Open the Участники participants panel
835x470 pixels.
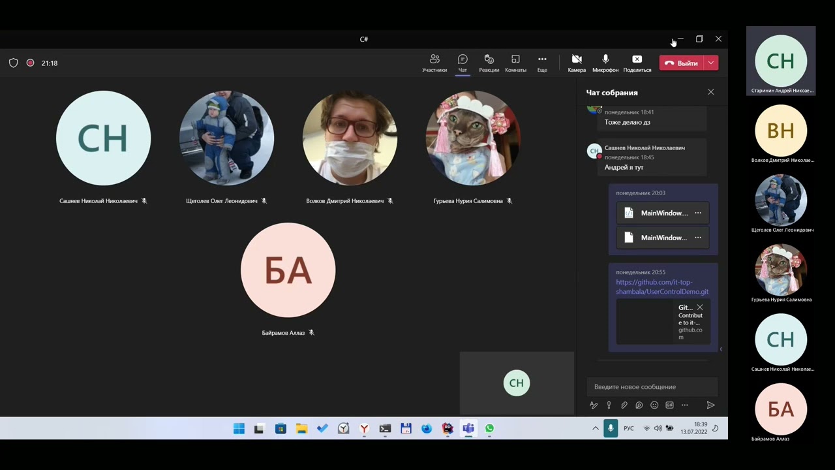[x=434, y=63]
